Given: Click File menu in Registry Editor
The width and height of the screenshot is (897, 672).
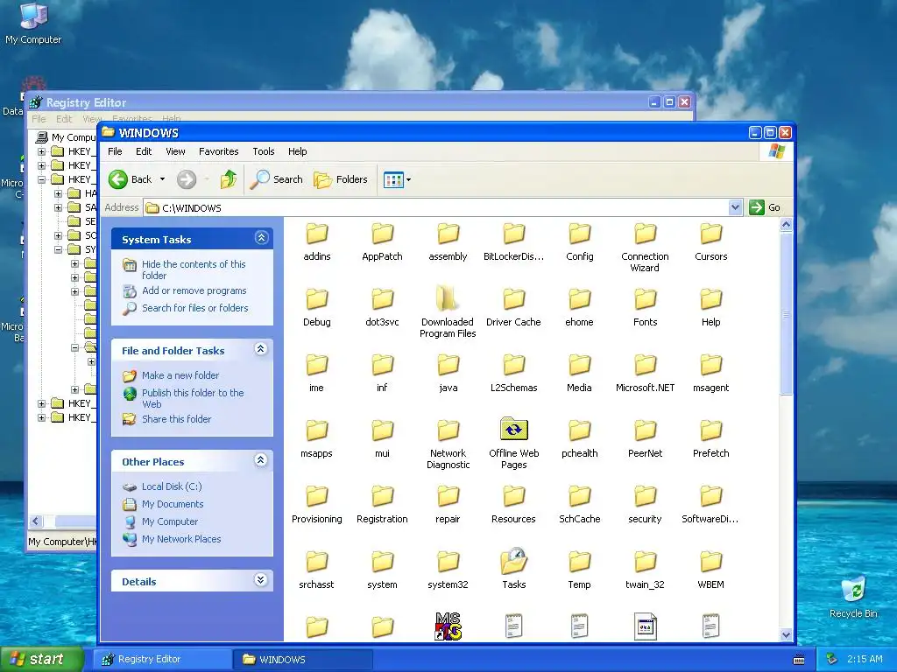Looking at the screenshot, I should [39, 119].
